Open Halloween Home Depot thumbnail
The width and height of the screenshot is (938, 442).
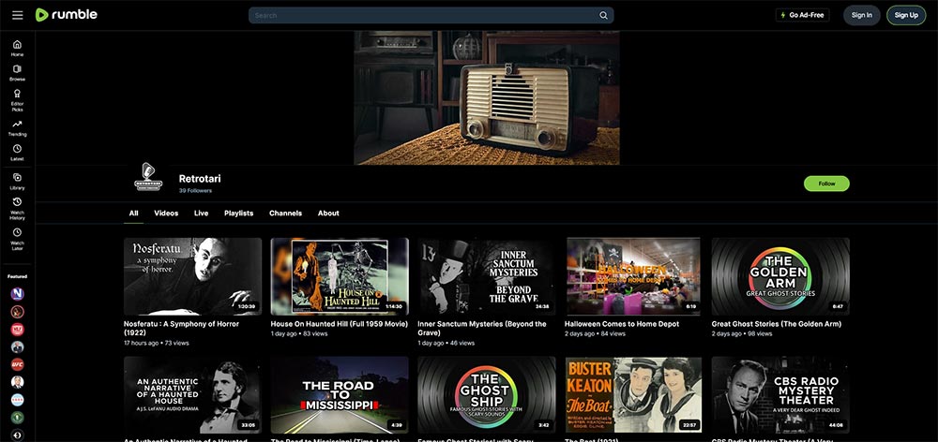pos(633,276)
